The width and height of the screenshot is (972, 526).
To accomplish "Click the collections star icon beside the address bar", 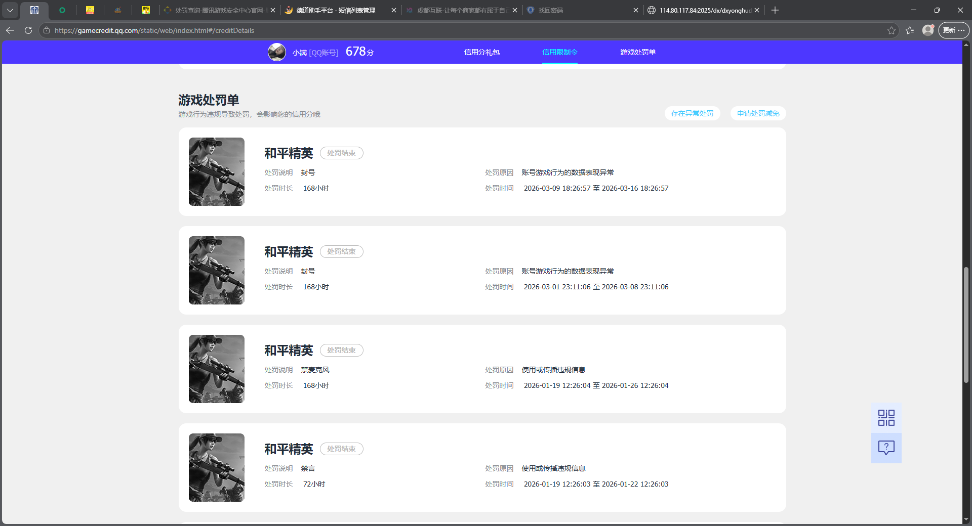I will [910, 30].
